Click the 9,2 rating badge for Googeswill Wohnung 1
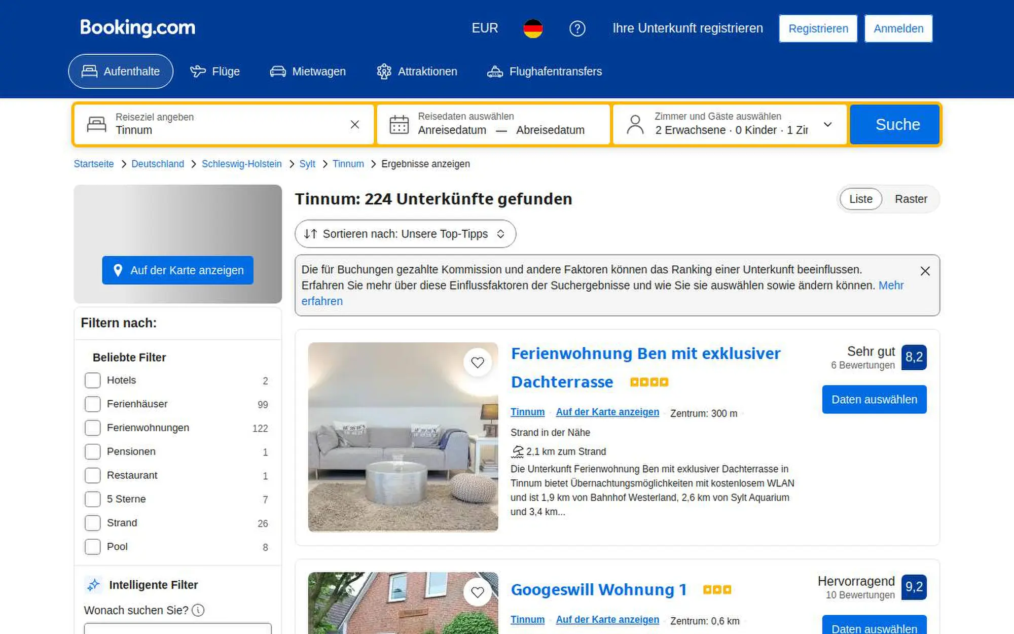 tap(914, 587)
